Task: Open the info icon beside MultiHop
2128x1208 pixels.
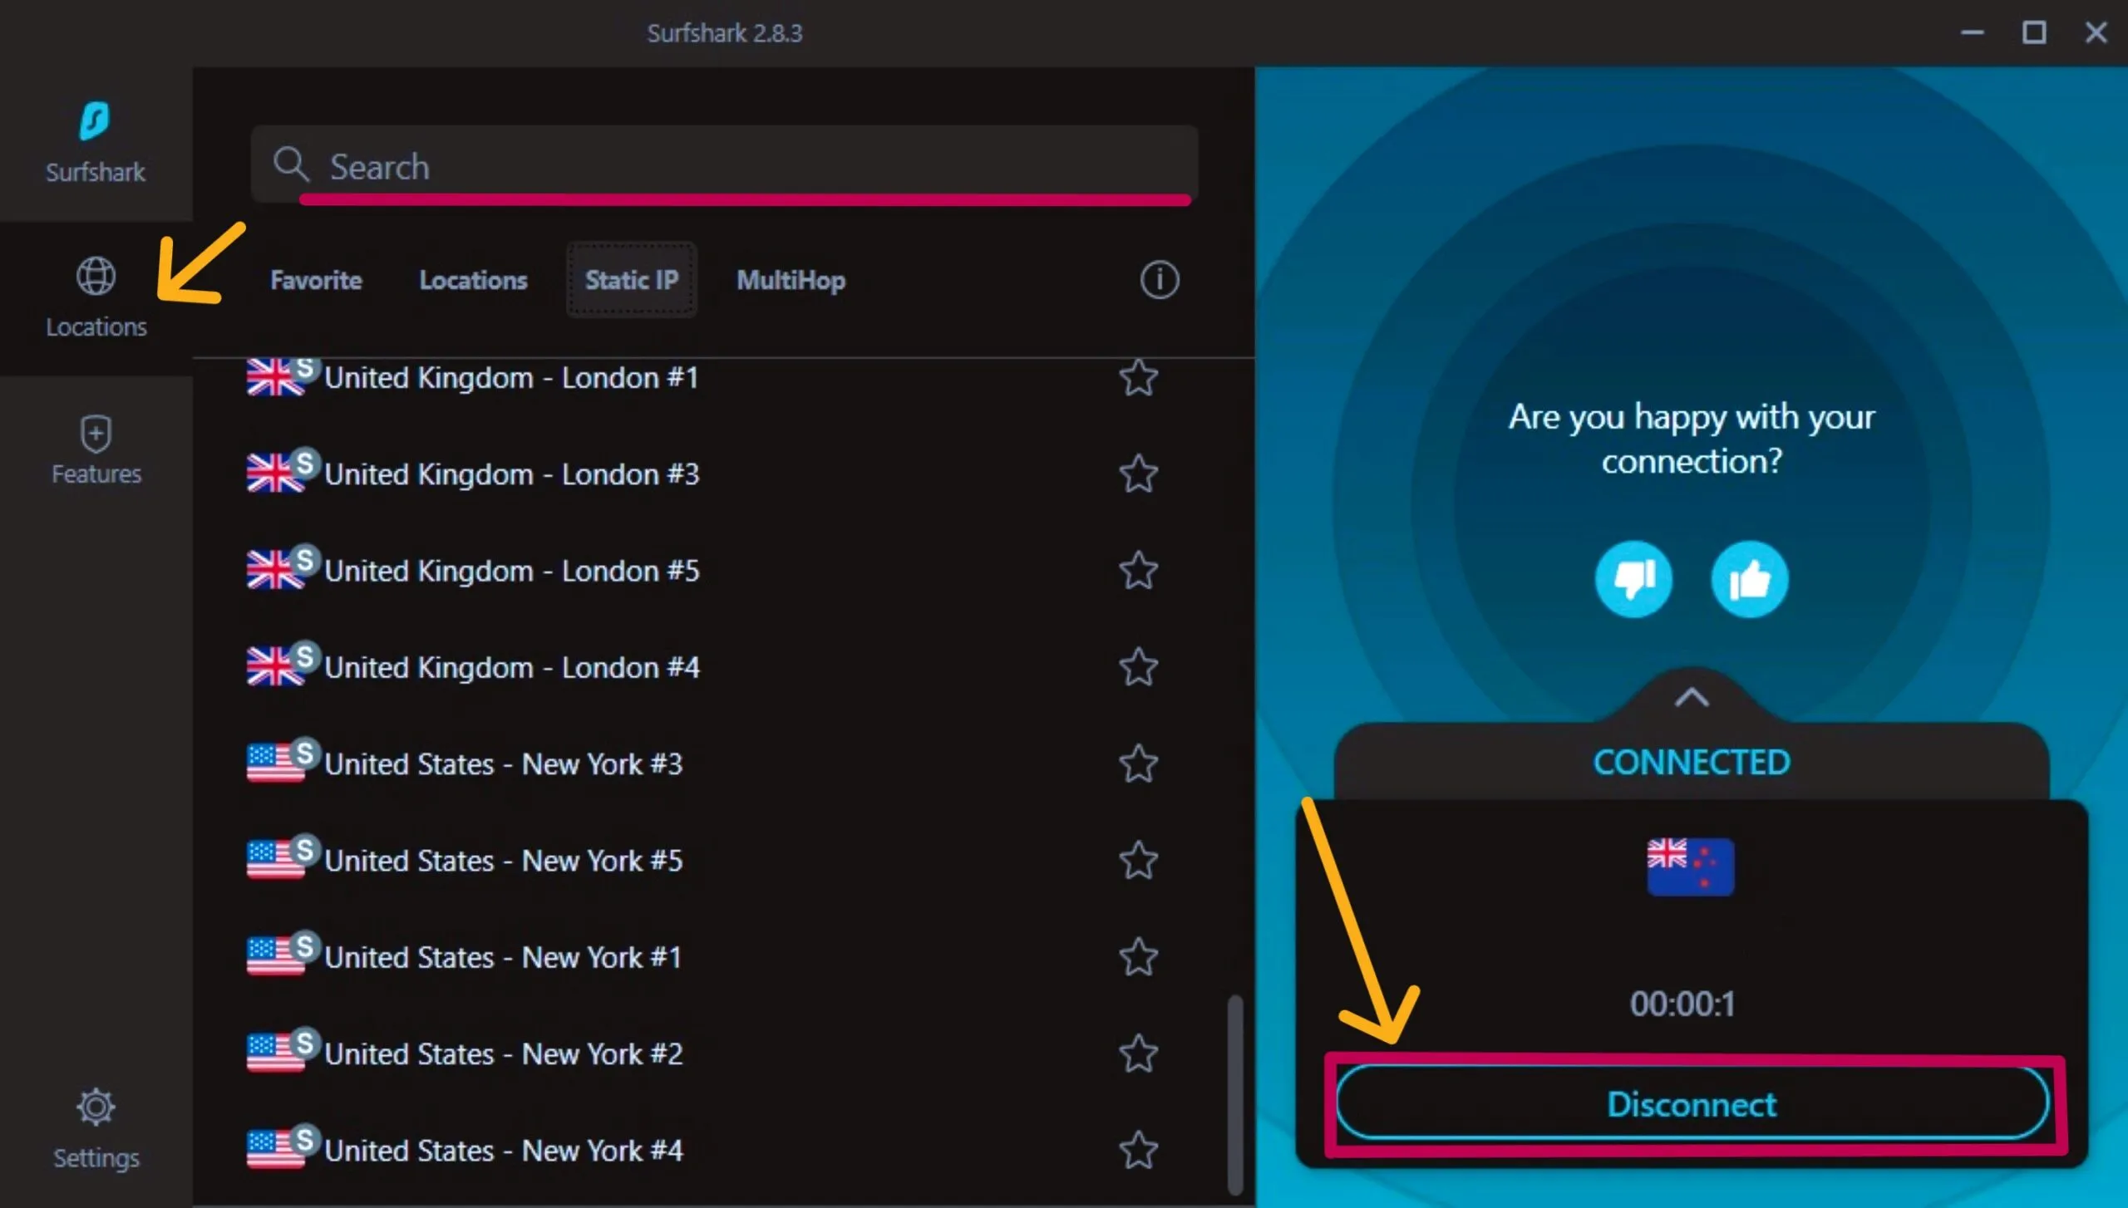Action: pos(1159,280)
